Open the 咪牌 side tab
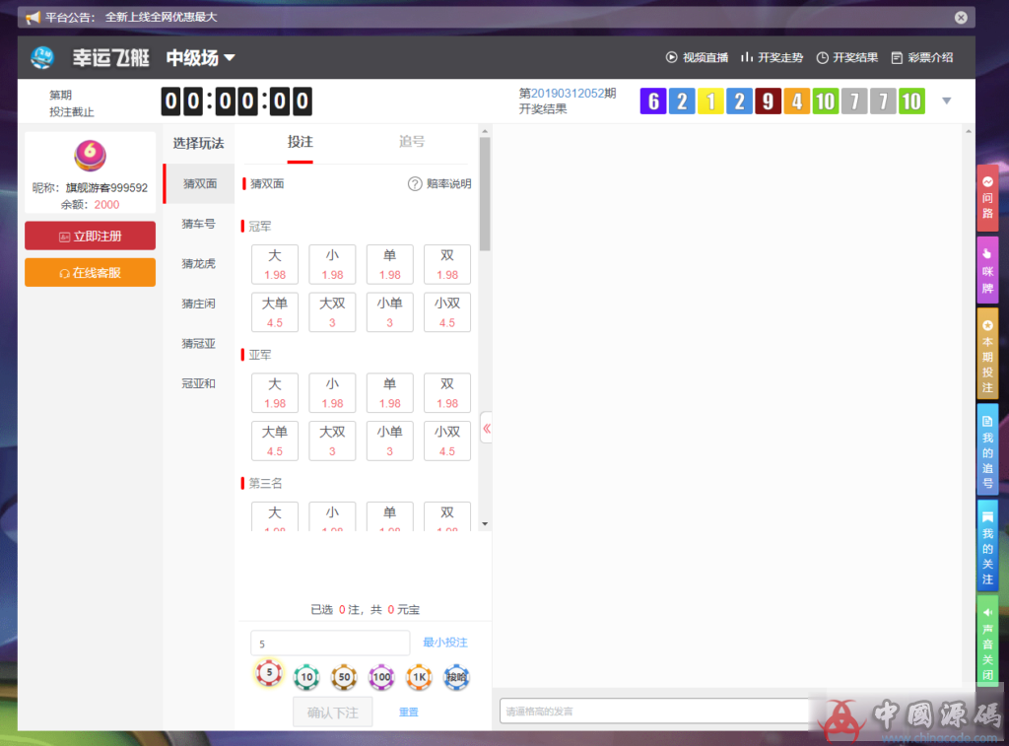This screenshot has height=746, width=1009. (987, 271)
